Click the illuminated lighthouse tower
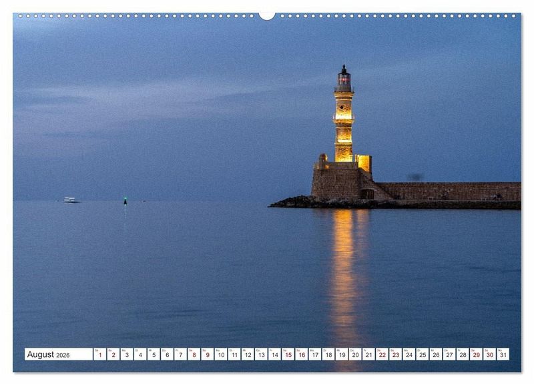 pyautogui.click(x=344, y=114)
